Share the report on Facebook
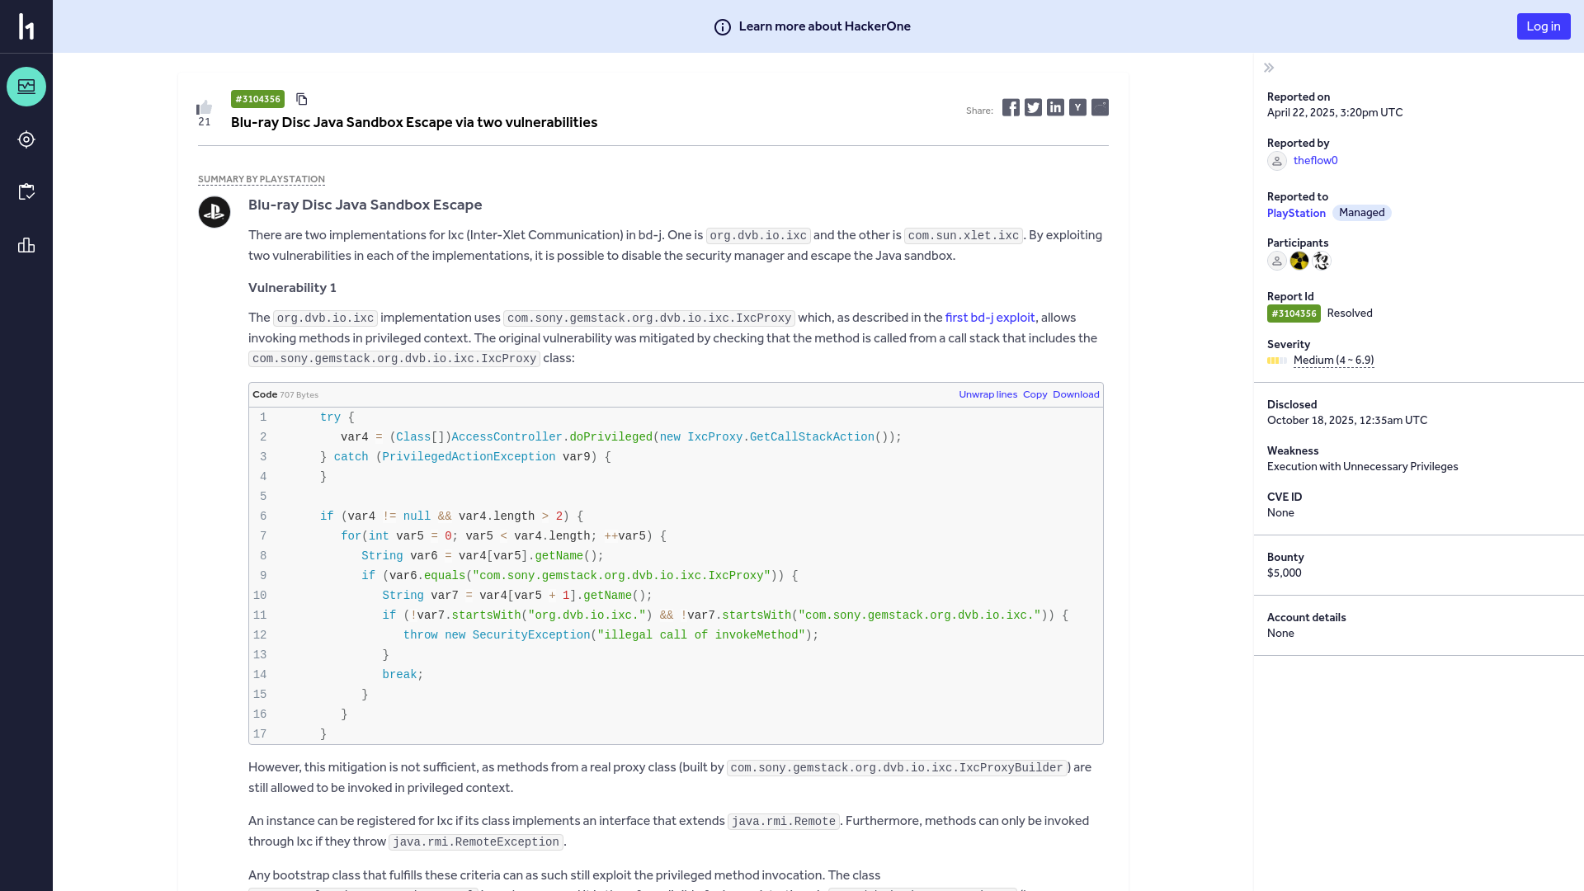 [x=1011, y=107]
